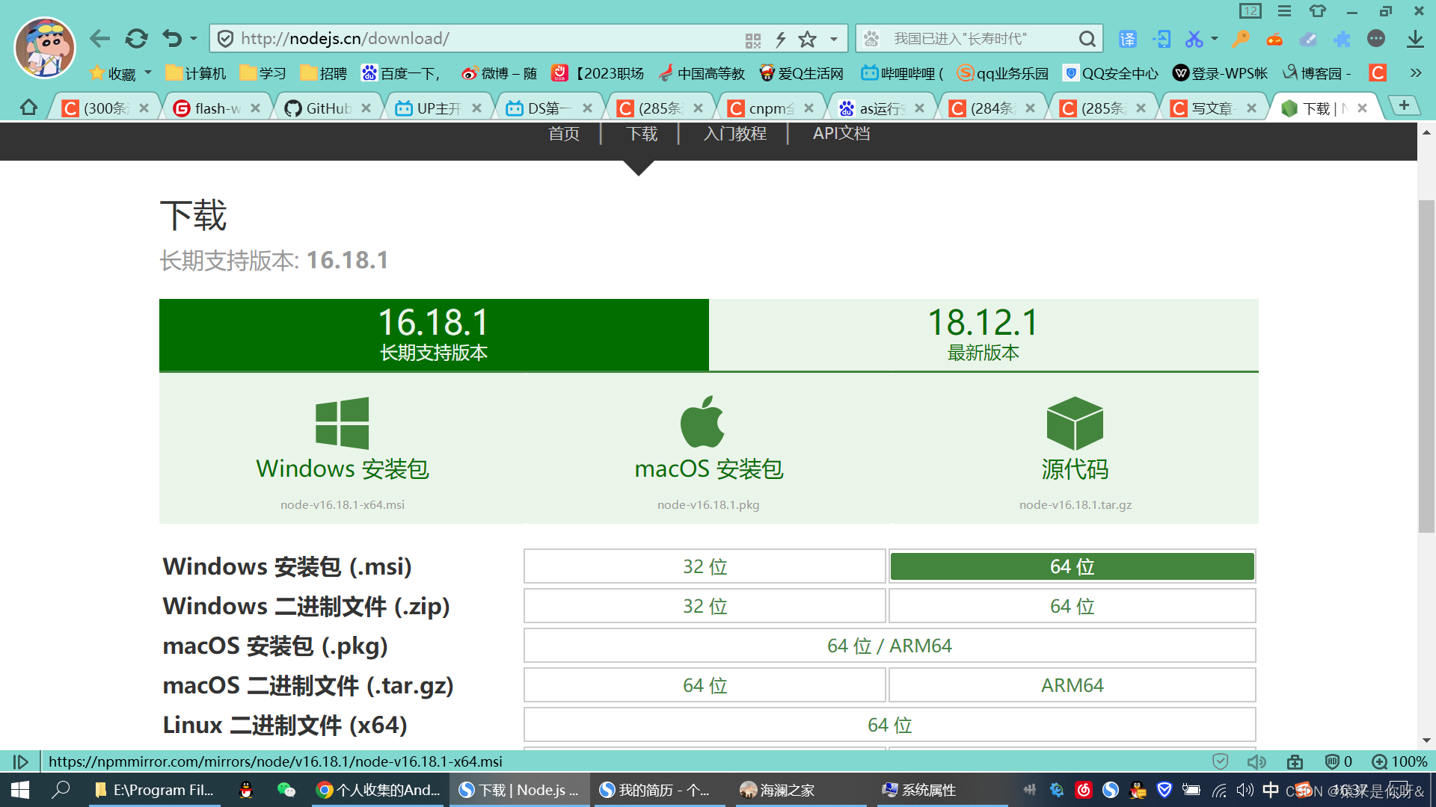Reload the page with refresh icon
Screen dimensions: 1436x807
pyautogui.click(x=136, y=39)
